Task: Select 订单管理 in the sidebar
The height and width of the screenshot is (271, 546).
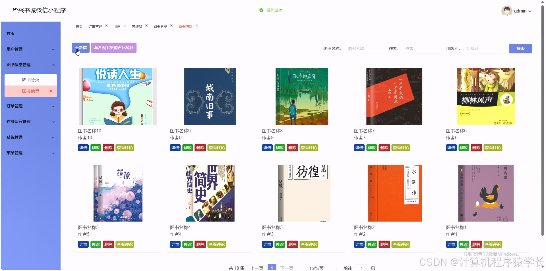Action: coord(30,106)
